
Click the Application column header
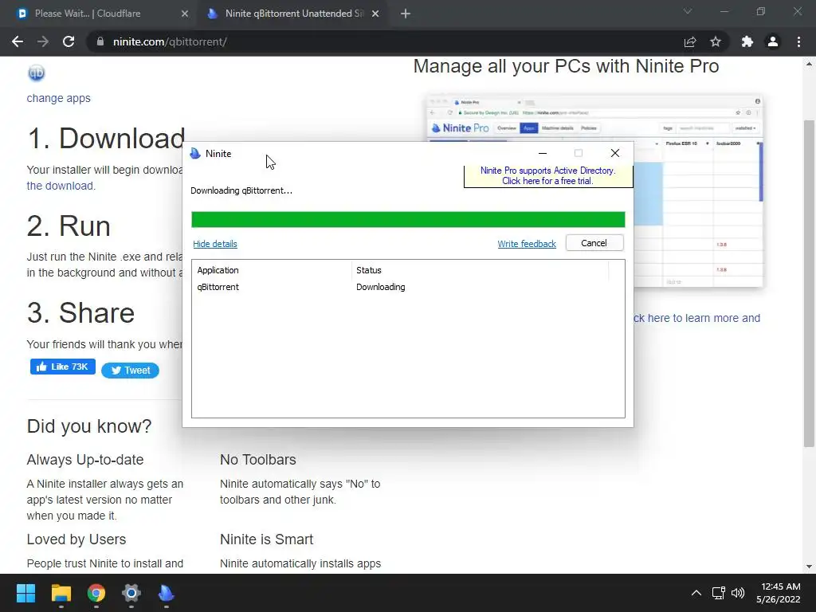[272, 270]
